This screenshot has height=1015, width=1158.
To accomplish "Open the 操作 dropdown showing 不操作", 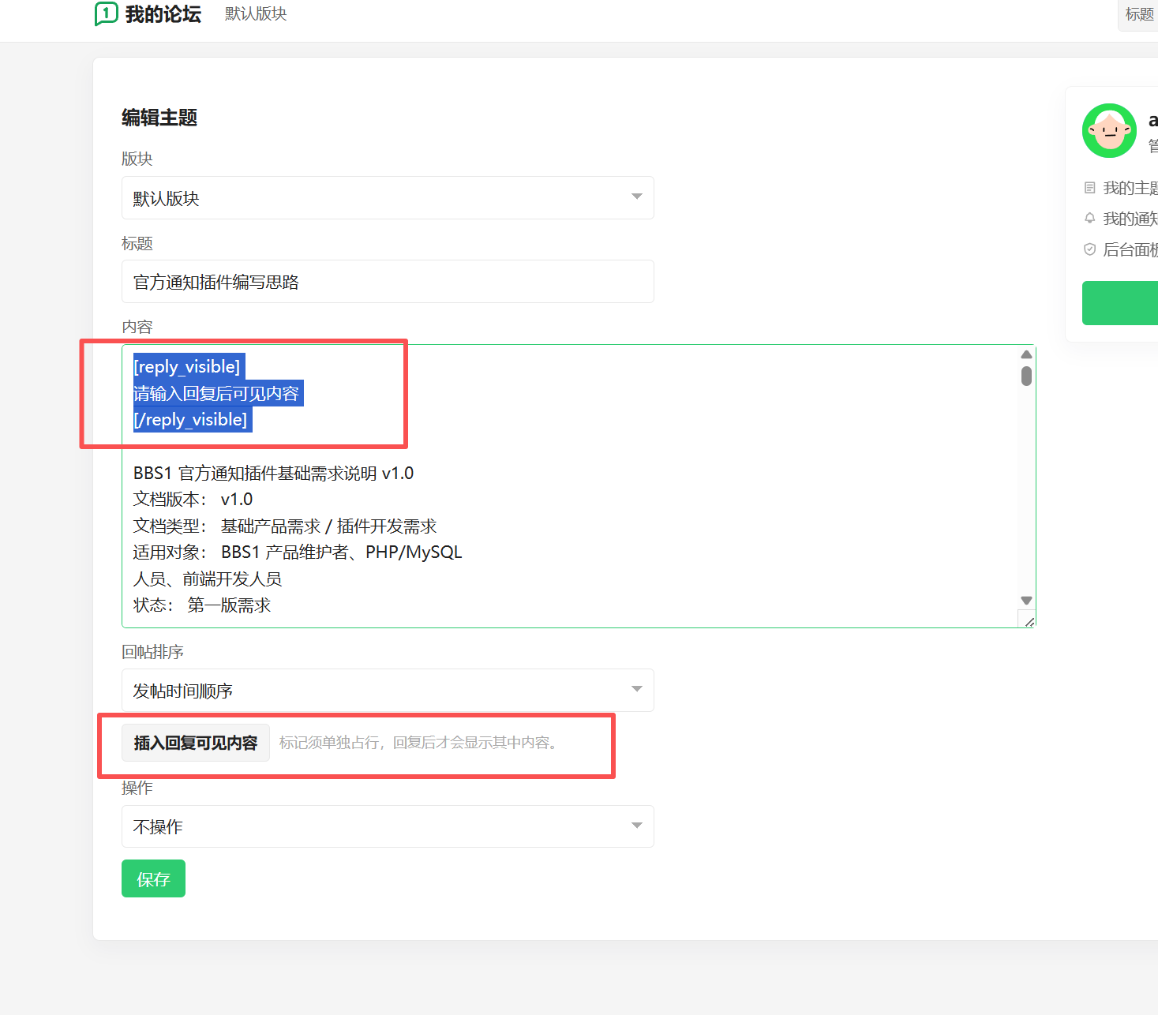I will [388, 826].
